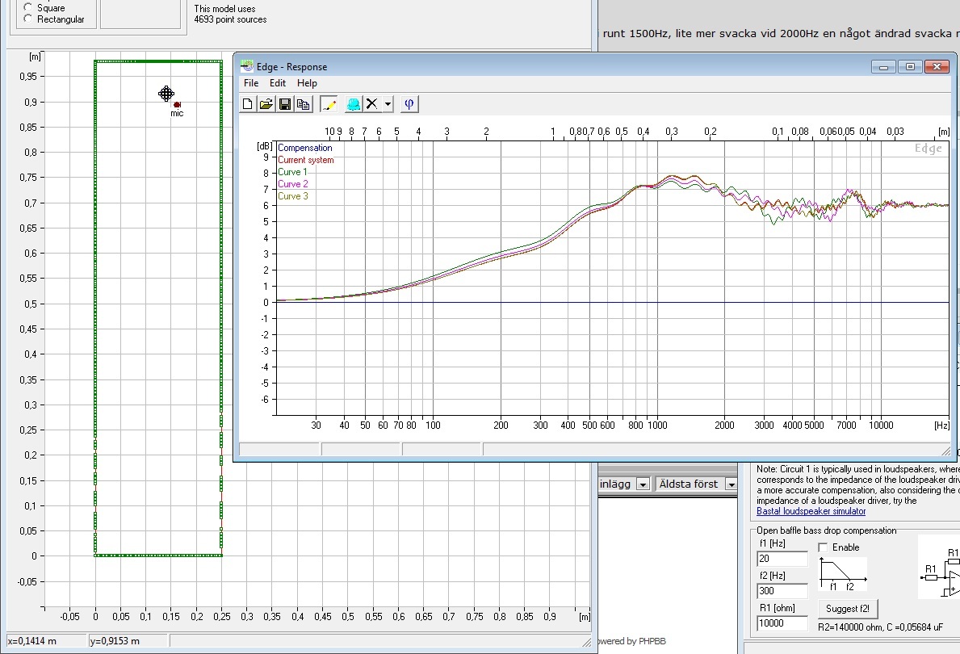This screenshot has height=654, width=960.
Task: Open the File menu
Action: pos(251,83)
